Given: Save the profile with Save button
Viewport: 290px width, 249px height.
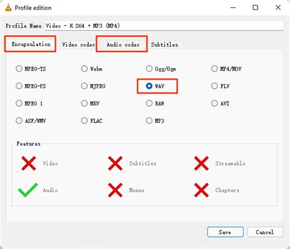Looking at the screenshot, I should click(x=225, y=232).
